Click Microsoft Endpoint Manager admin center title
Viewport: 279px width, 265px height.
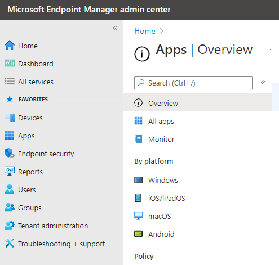click(89, 10)
